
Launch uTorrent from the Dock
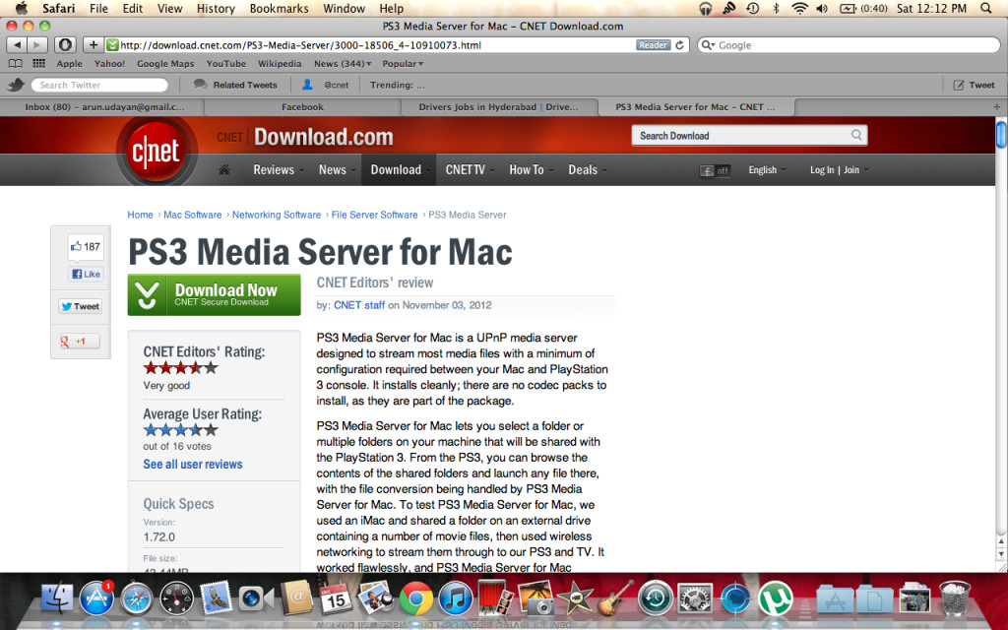(776, 599)
